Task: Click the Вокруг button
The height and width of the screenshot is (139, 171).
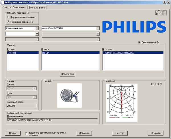Action: pos(13,133)
